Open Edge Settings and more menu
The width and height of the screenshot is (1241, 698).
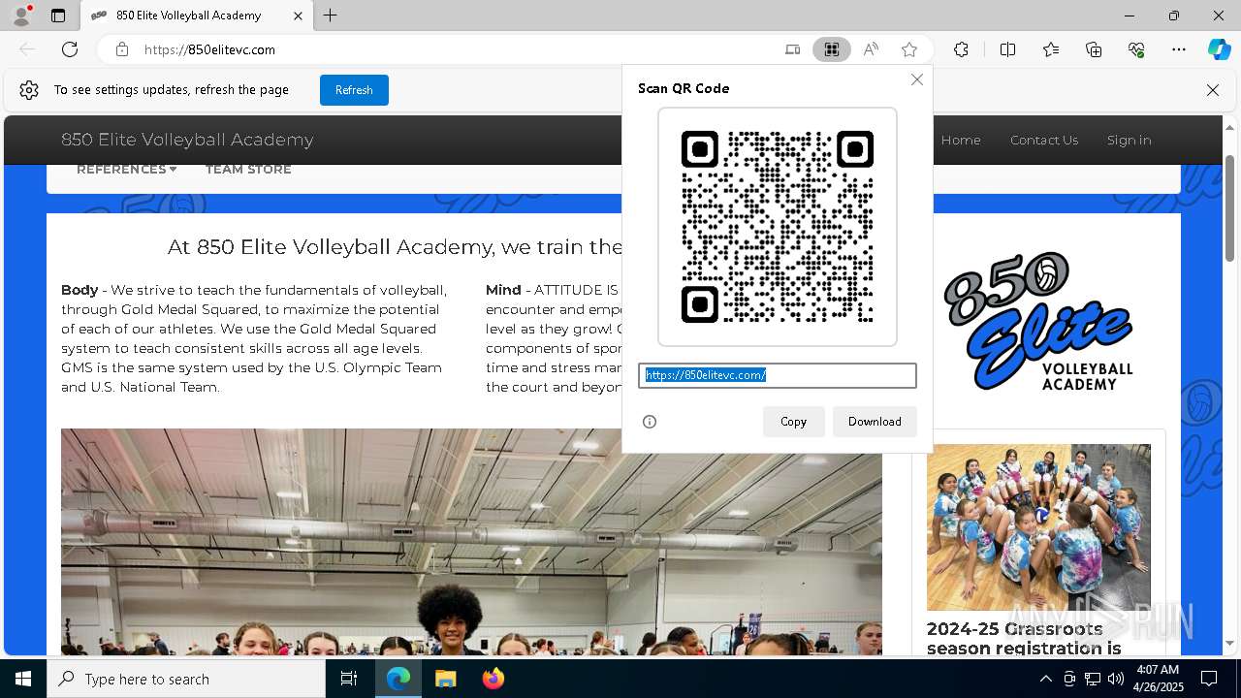(x=1179, y=49)
